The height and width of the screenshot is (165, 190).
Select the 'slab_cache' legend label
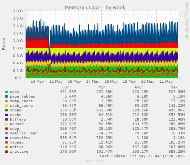21,106
